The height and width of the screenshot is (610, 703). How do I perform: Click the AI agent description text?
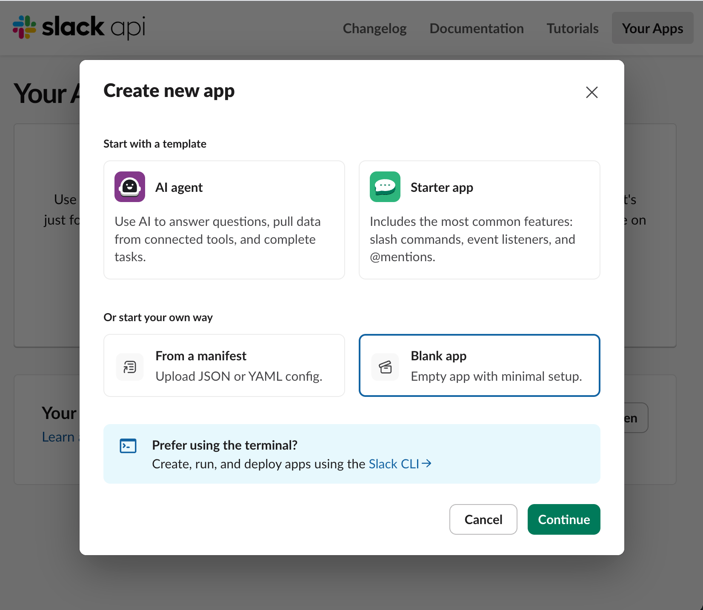coord(217,239)
